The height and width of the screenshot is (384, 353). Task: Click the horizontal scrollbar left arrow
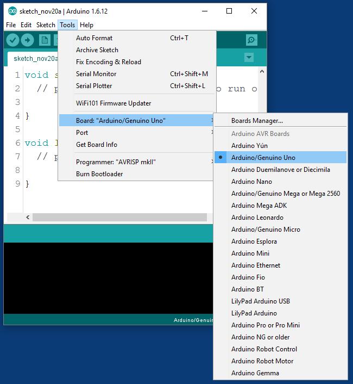28,217
